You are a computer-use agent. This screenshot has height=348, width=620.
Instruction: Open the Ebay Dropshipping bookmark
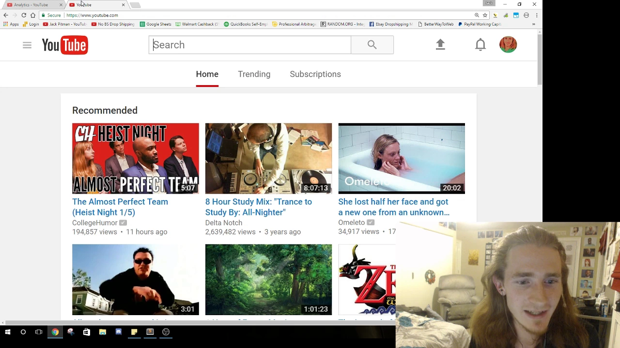pyautogui.click(x=391, y=24)
